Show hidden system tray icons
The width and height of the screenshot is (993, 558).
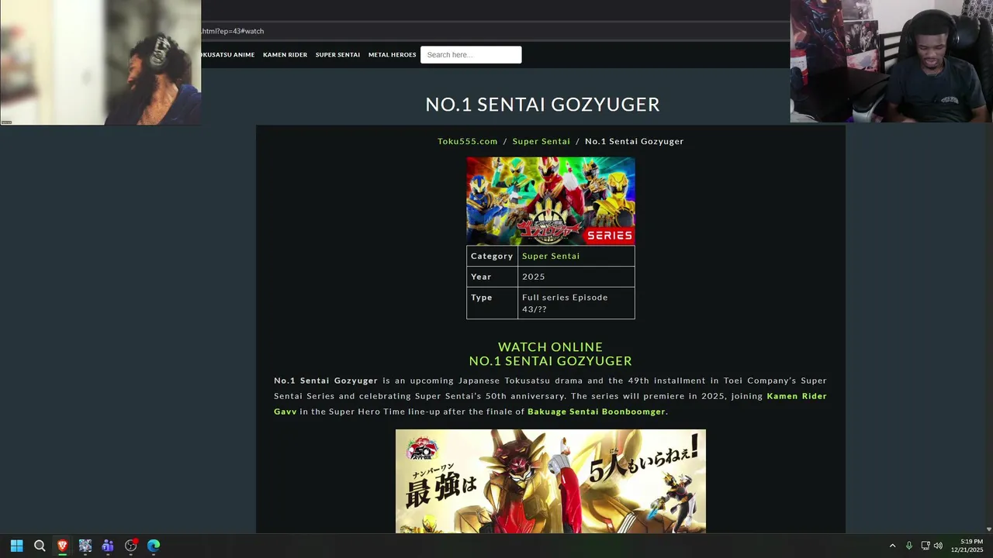point(892,546)
